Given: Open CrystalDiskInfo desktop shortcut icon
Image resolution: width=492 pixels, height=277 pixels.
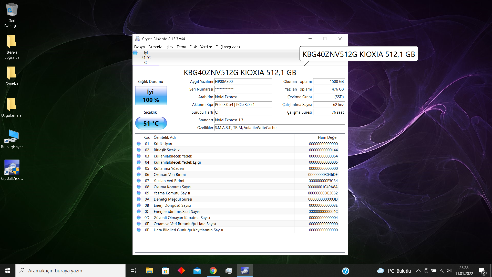Looking at the screenshot, I should (x=12, y=167).
